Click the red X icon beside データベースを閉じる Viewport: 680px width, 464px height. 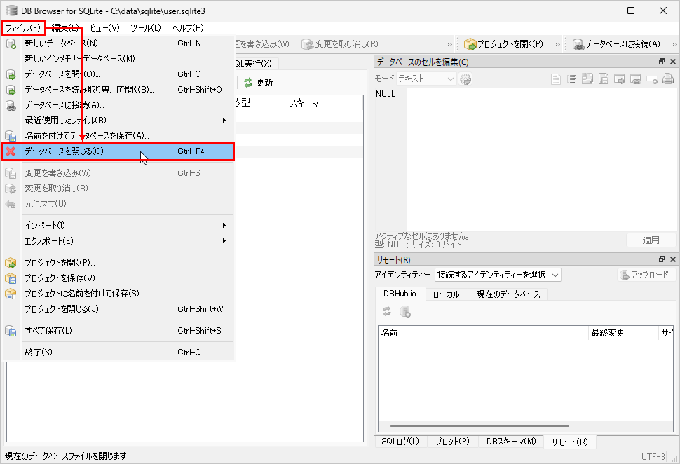(x=11, y=151)
